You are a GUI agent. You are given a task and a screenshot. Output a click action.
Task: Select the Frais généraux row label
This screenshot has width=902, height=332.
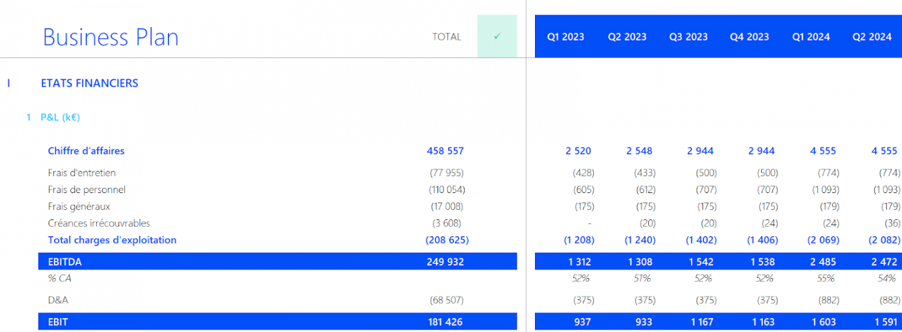[x=79, y=206]
